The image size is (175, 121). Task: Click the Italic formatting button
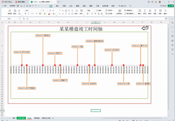tap(28, 14)
